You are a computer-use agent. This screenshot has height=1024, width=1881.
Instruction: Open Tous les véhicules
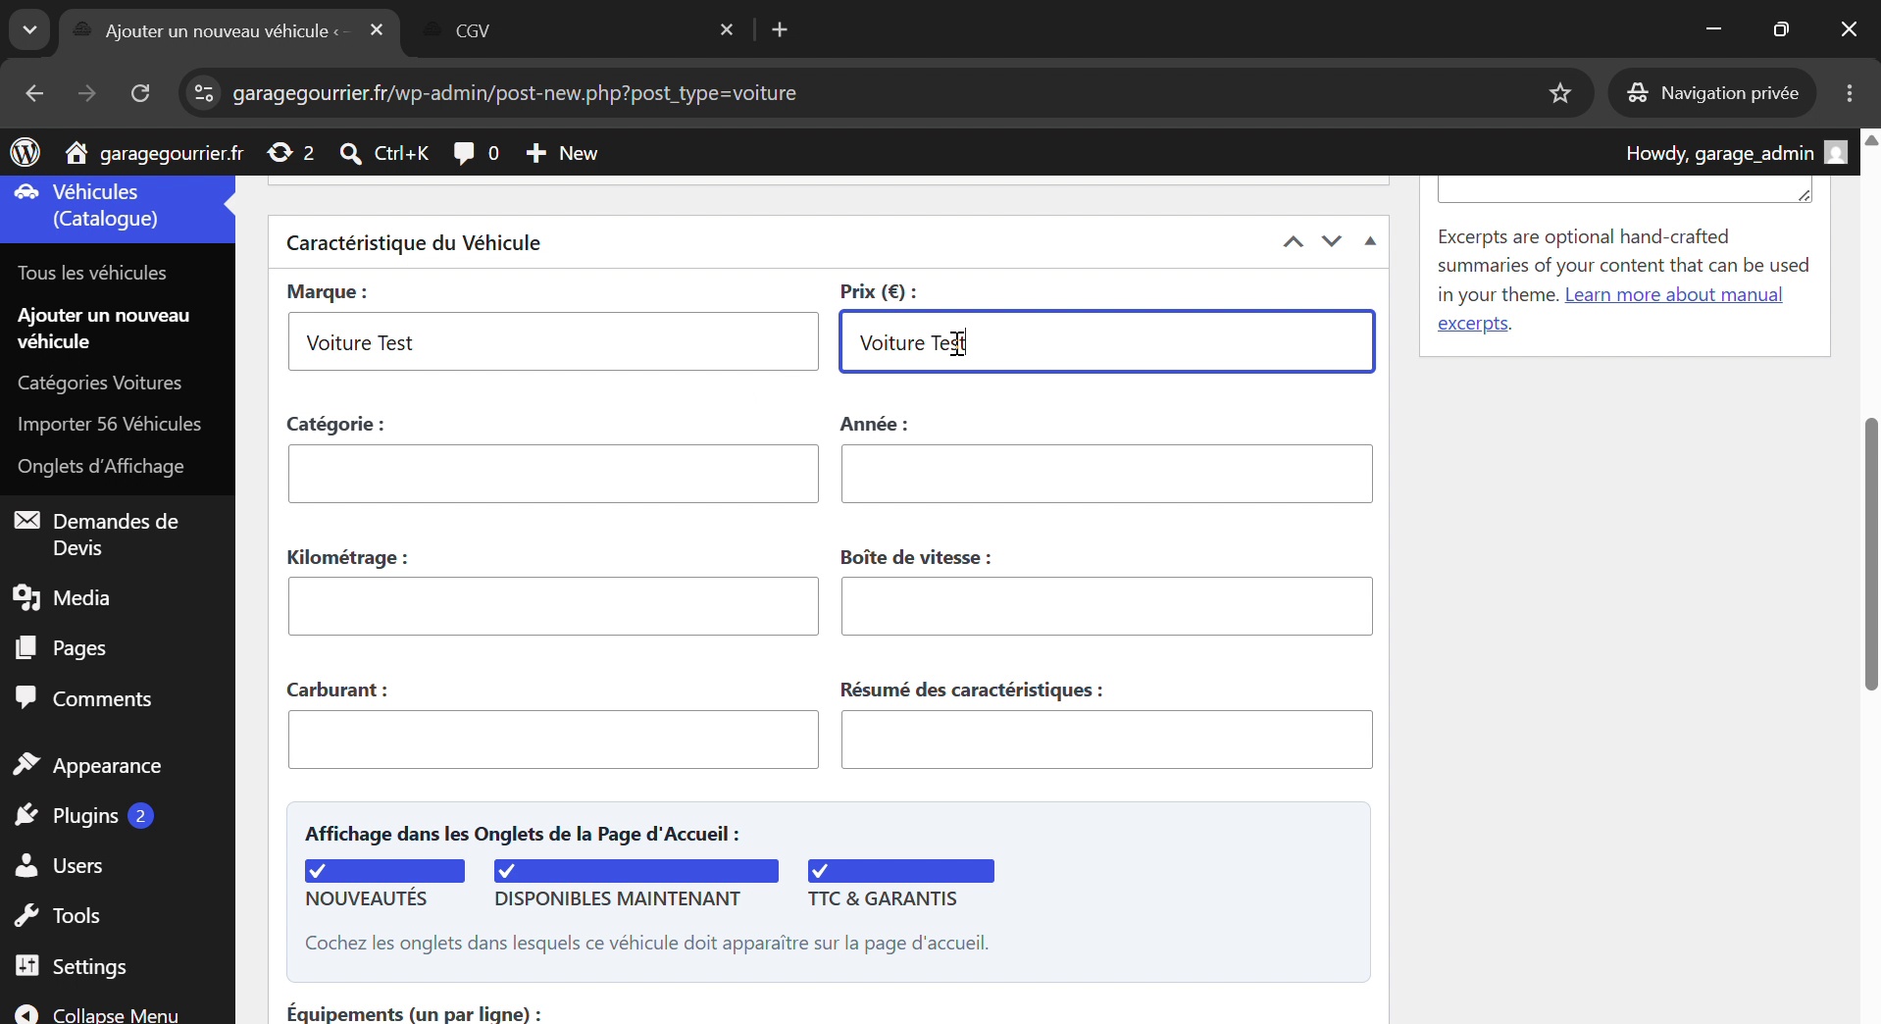click(92, 273)
